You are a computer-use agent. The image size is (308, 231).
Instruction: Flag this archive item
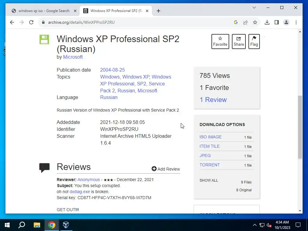click(x=254, y=42)
